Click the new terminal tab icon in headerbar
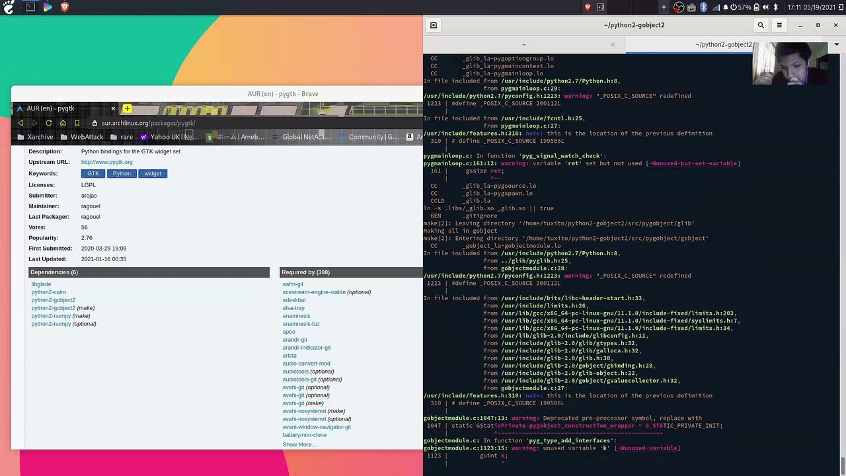 coord(434,25)
